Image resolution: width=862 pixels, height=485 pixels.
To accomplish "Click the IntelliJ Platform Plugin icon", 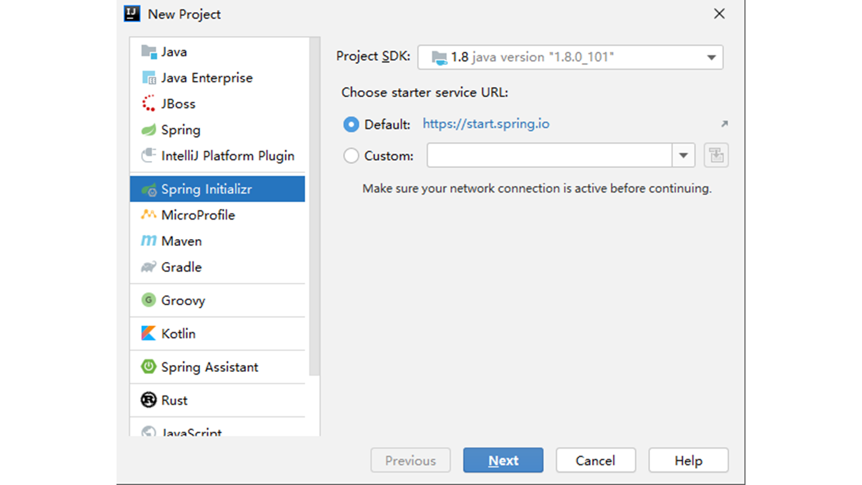I will click(x=149, y=156).
